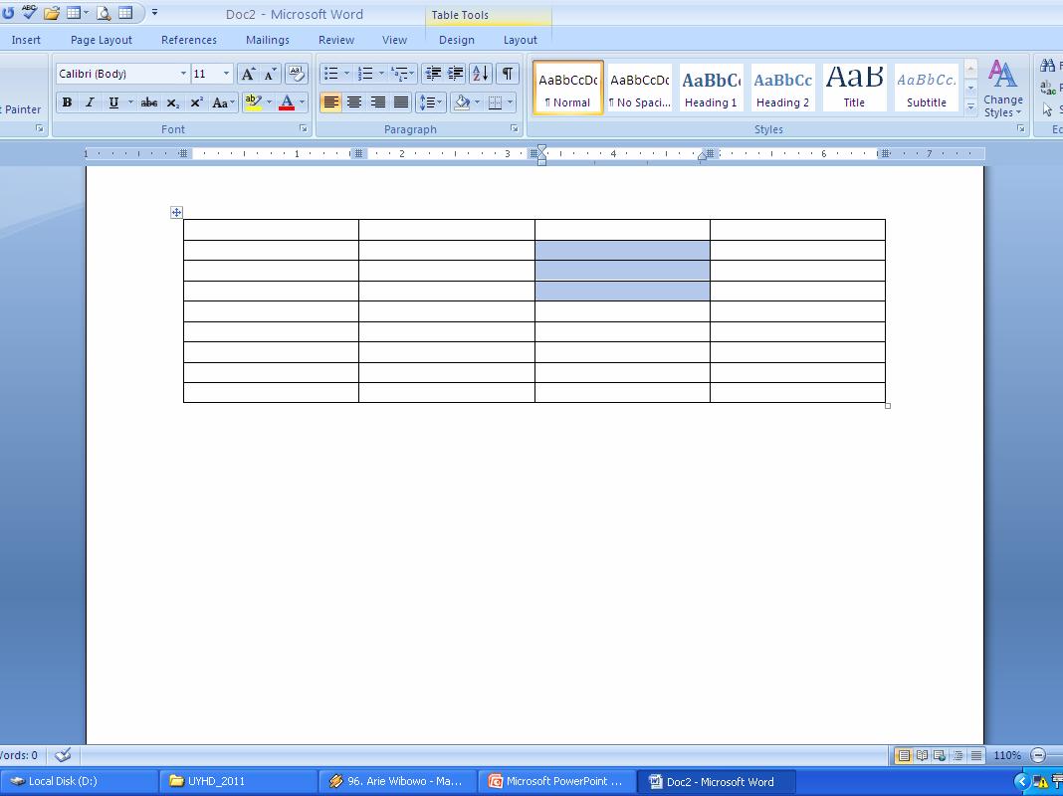The image size is (1063, 796).
Task: Toggle Show/Hide paragraph marks
Action: point(507,74)
